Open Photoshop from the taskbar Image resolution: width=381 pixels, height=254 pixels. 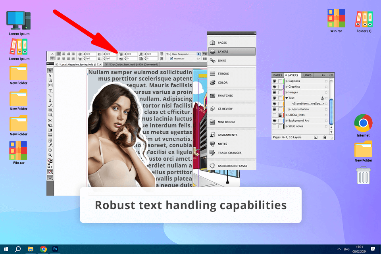click(x=55, y=249)
